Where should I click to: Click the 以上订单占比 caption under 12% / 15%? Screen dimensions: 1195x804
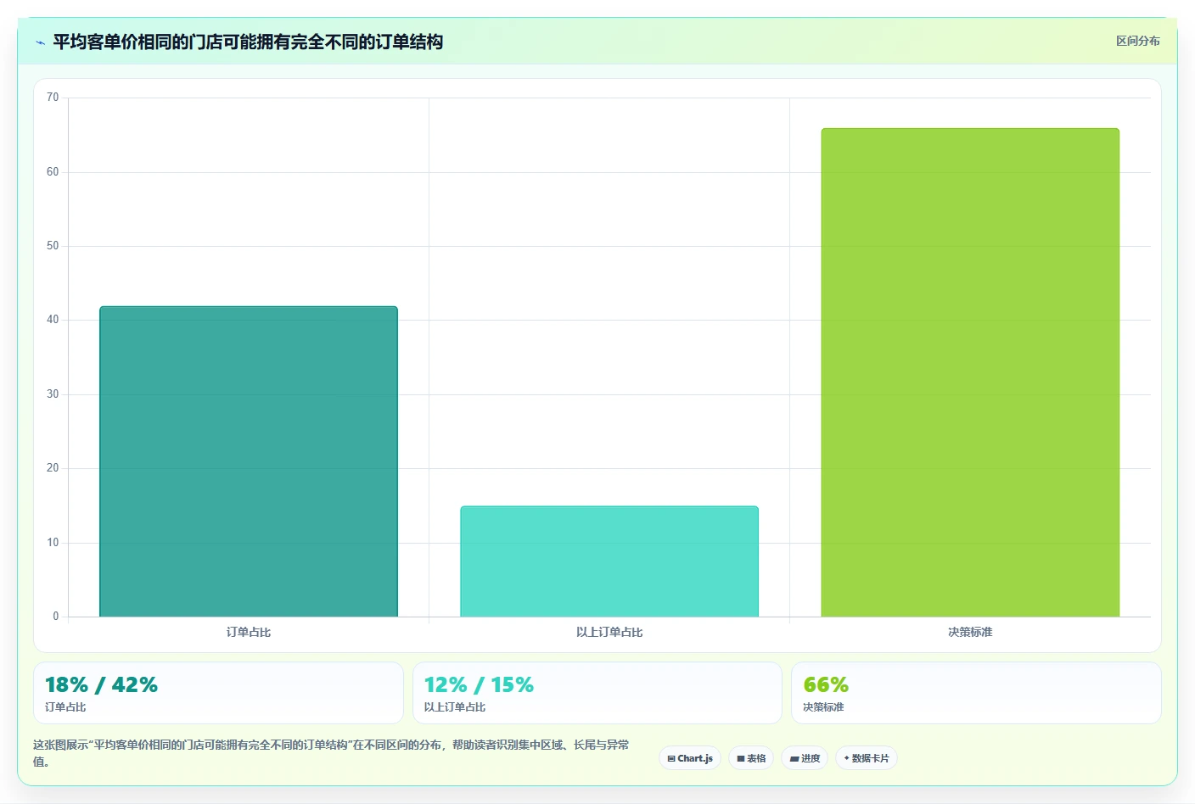pyautogui.click(x=455, y=707)
